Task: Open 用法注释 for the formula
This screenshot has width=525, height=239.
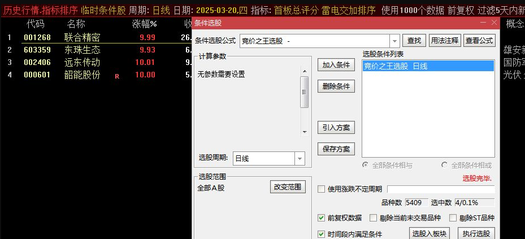Action: [445, 41]
